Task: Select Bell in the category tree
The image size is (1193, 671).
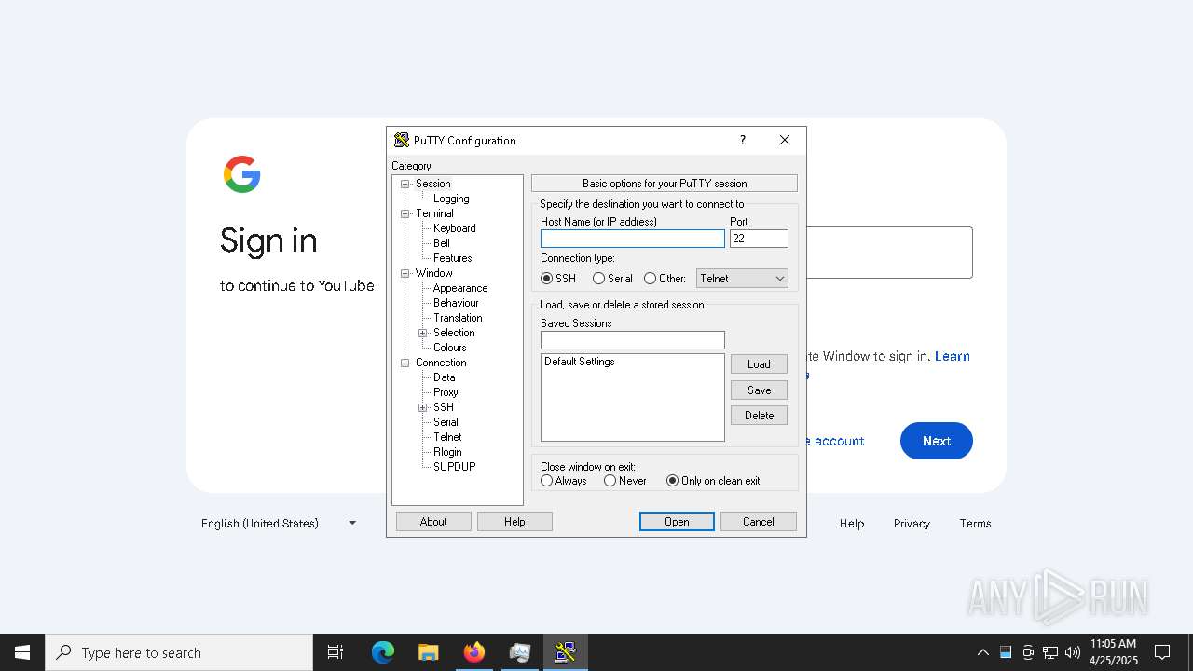Action: [x=442, y=243]
